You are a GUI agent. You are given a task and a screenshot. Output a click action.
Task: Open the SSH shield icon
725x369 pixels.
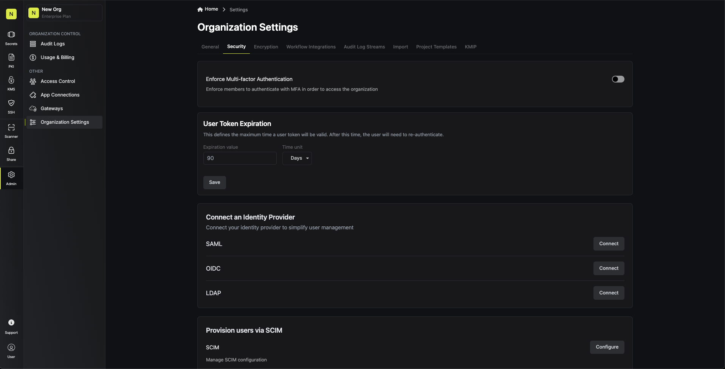11,103
